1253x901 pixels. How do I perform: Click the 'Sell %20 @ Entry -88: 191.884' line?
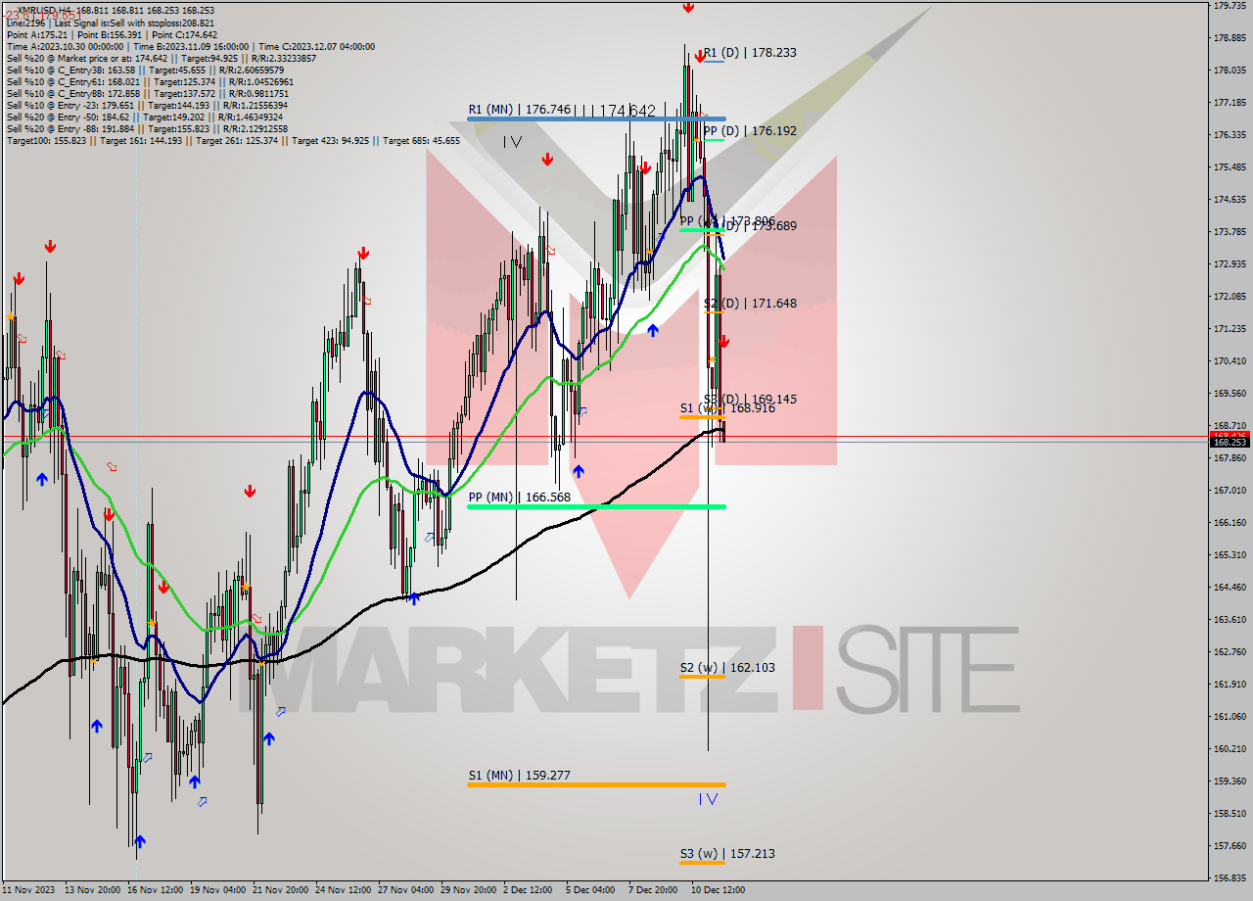click(147, 128)
